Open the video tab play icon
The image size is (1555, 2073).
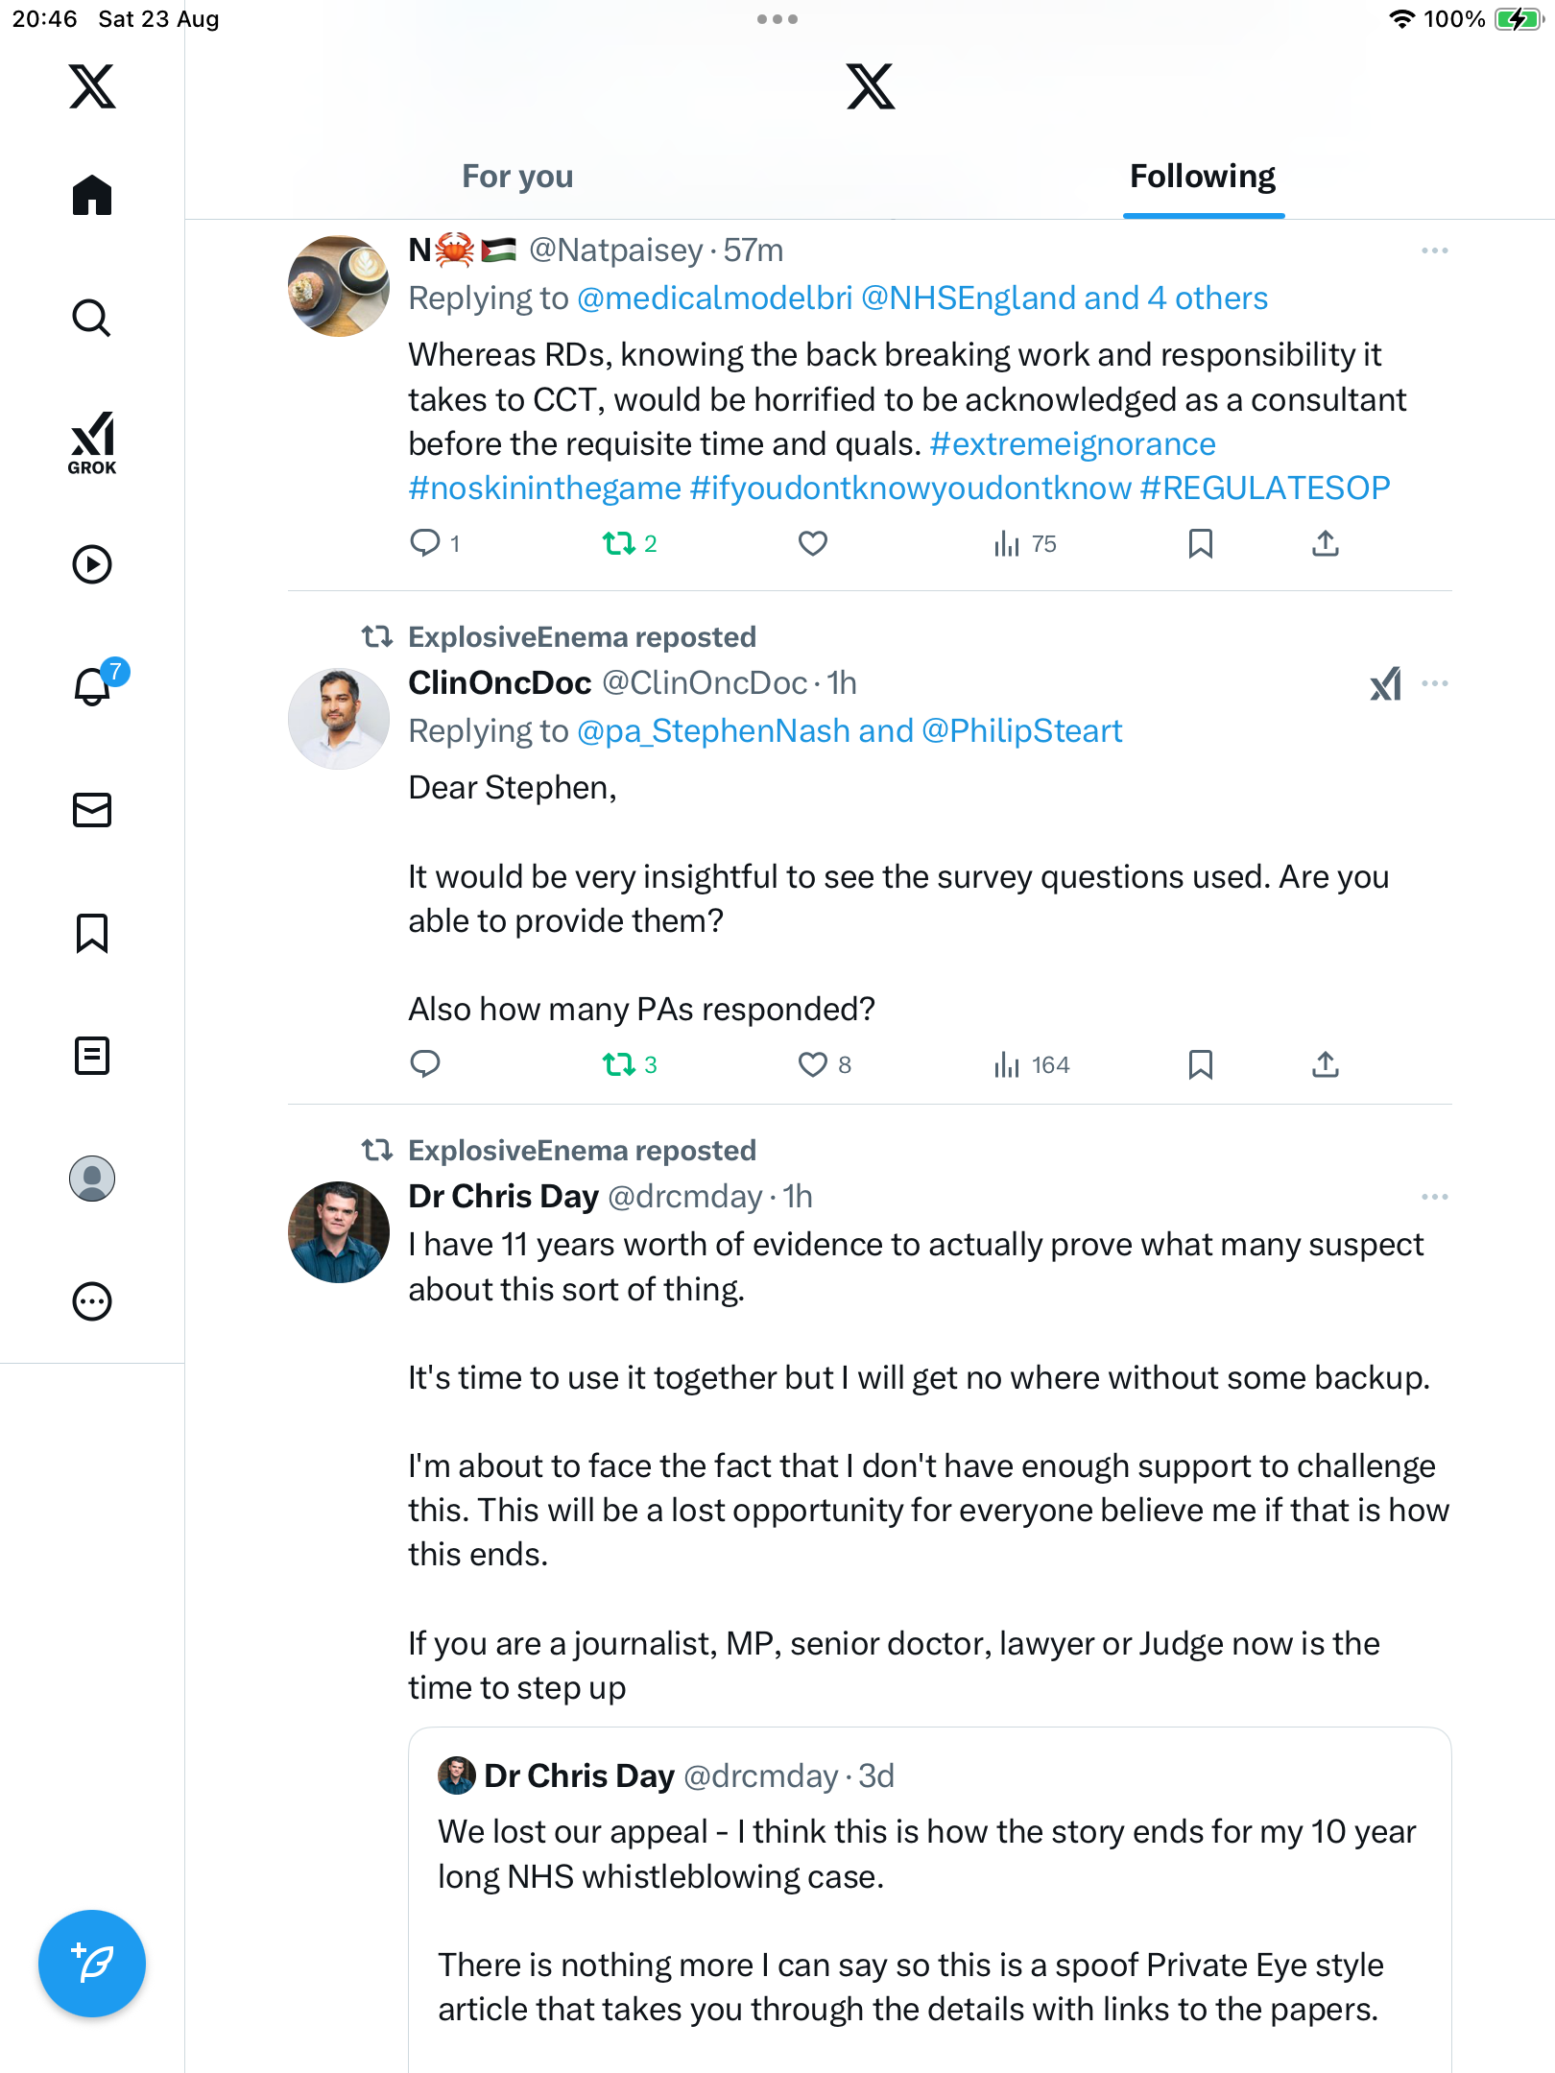pos(92,564)
